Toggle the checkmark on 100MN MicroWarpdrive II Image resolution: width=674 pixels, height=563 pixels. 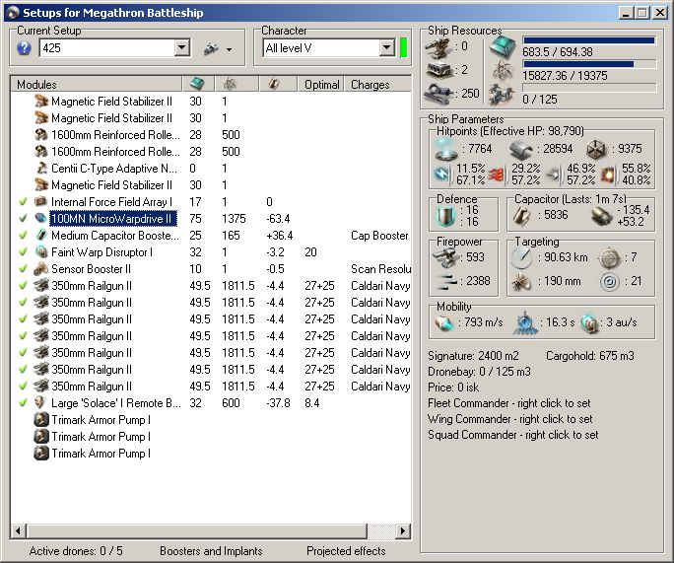(23, 219)
